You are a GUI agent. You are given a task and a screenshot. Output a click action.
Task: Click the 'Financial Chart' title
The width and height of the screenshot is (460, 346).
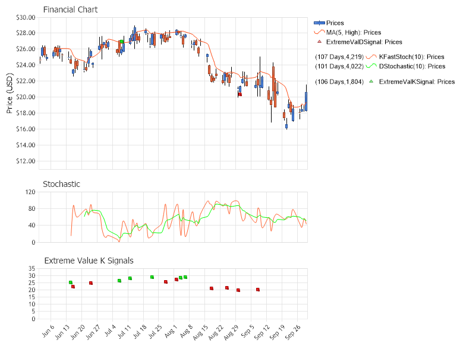(71, 10)
